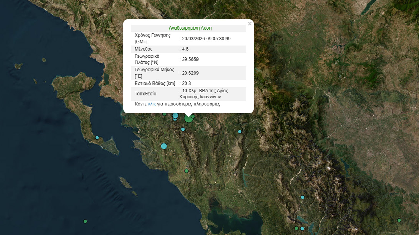Click the cyan marker north of the lake pair
This screenshot has width=419, height=235.
tap(302, 197)
